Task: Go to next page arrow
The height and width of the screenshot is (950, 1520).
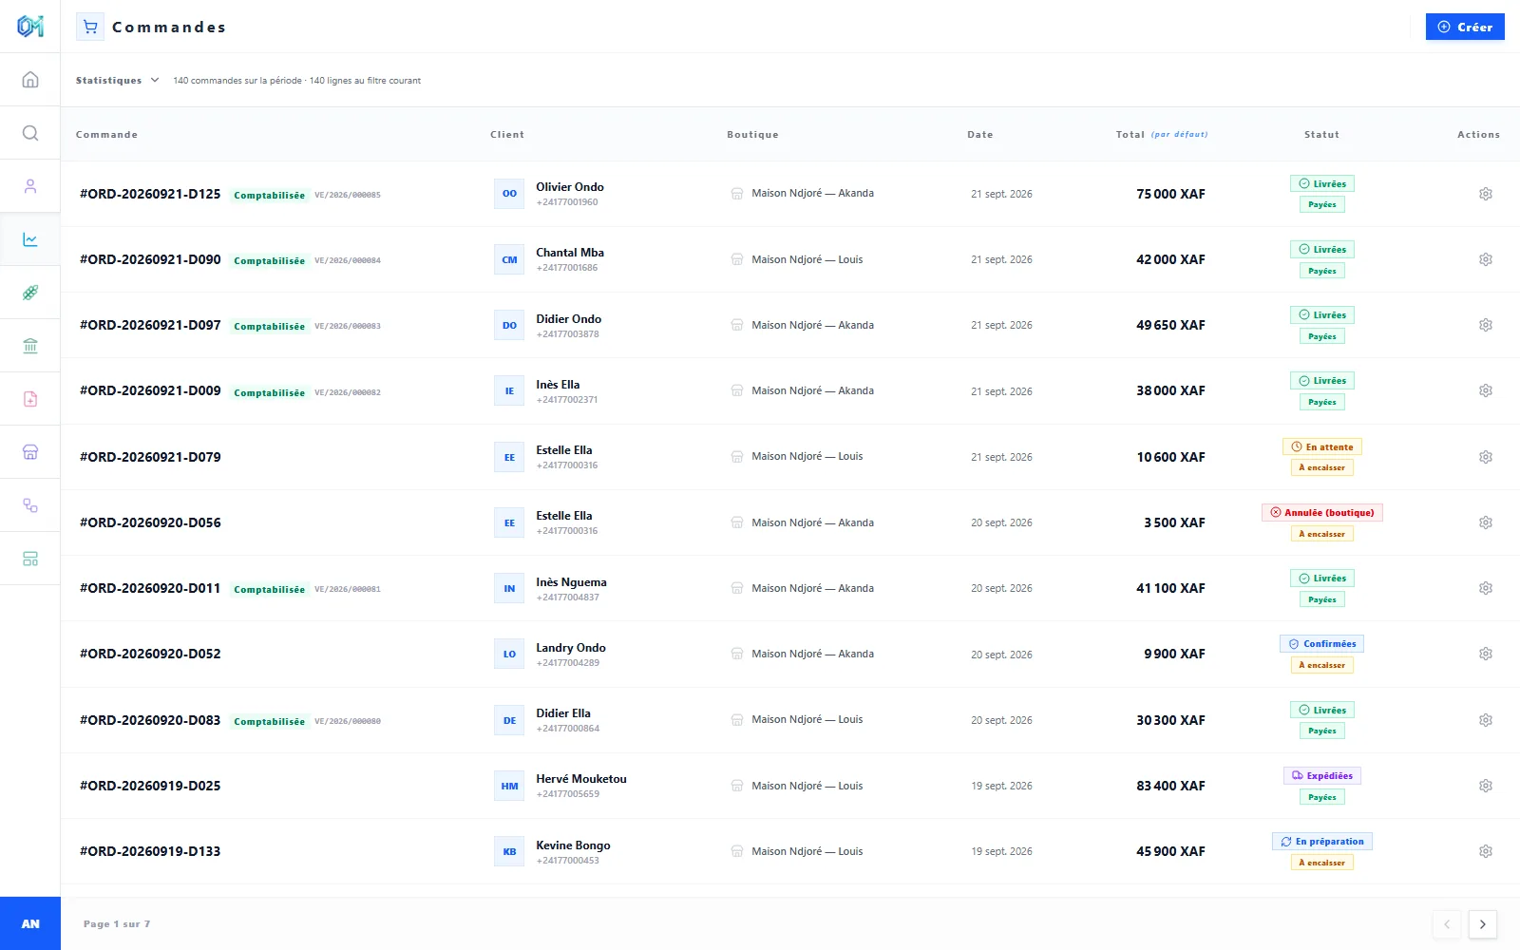Action: (x=1482, y=924)
